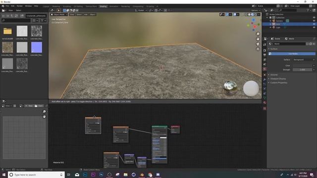Image resolution: width=317 pixels, height=178 pixels.
Task: Select the Camera item in outliner
Action: (x=279, y=21)
